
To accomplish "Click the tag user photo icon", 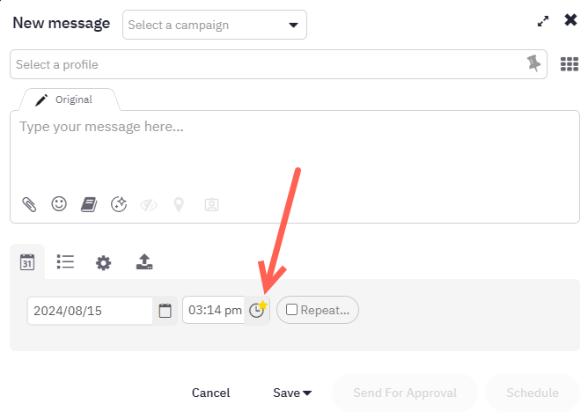I will click(x=211, y=204).
